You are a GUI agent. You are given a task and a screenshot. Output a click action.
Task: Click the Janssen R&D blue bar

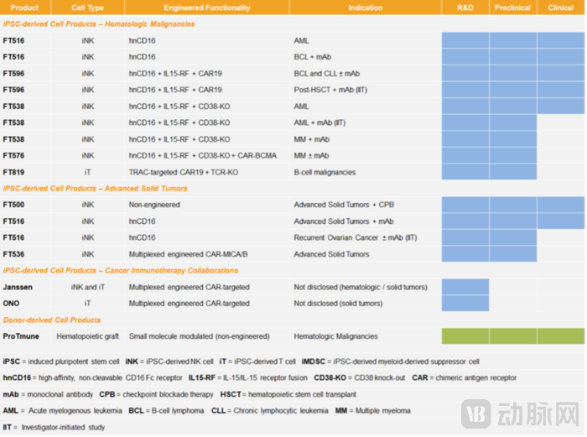pyautogui.click(x=465, y=287)
